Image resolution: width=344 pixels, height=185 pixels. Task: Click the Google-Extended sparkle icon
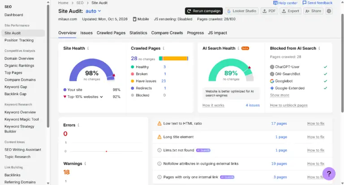272,88
